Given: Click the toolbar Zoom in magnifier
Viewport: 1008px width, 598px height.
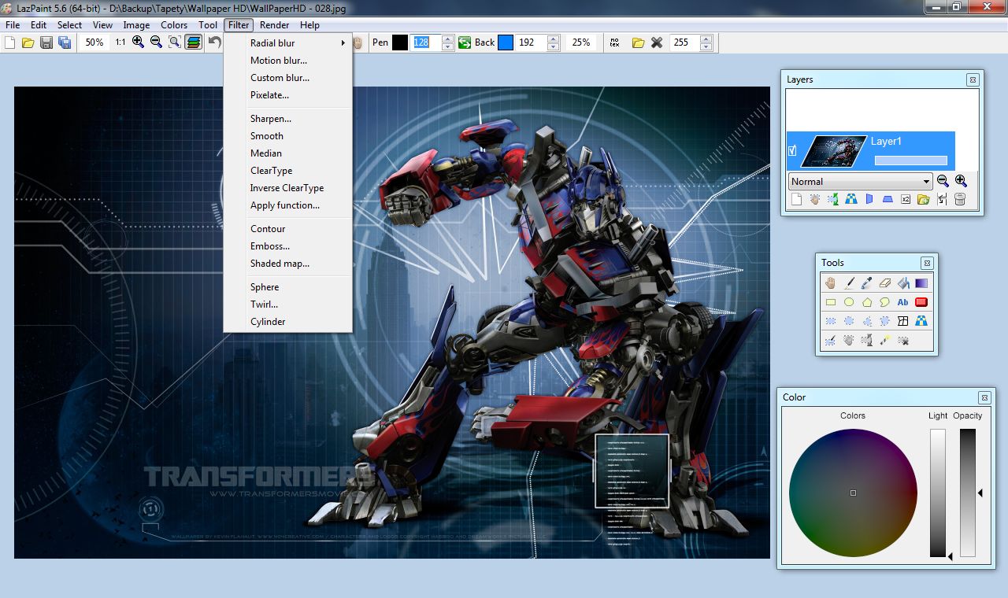Looking at the screenshot, I should coord(139,42).
